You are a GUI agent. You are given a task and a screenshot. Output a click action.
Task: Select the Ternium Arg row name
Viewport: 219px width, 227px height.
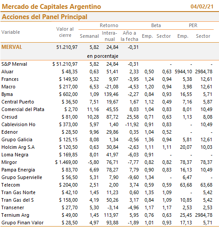pos(16,215)
